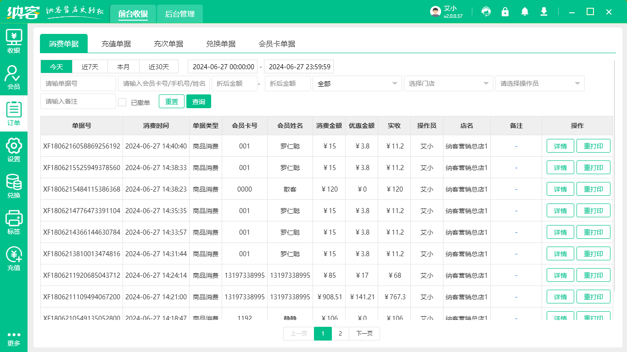The image size is (627, 352).
Task: Open the 请选择操作员 operator dropdown
Action: pyautogui.click(x=540, y=83)
